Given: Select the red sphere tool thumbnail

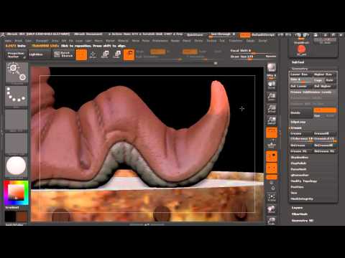Looking at the screenshot, I should click(x=301, y=49).
